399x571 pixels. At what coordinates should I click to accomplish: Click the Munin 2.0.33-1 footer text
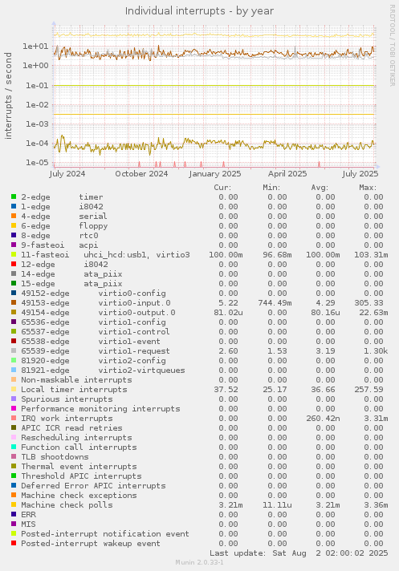[199, 562]
